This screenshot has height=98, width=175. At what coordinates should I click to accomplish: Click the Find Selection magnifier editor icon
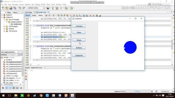[59, 16]
